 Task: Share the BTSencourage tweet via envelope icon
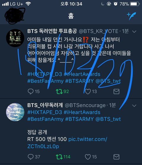116,157
